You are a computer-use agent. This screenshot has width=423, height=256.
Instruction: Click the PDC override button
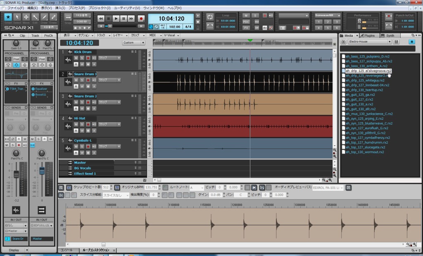point(246,21)
